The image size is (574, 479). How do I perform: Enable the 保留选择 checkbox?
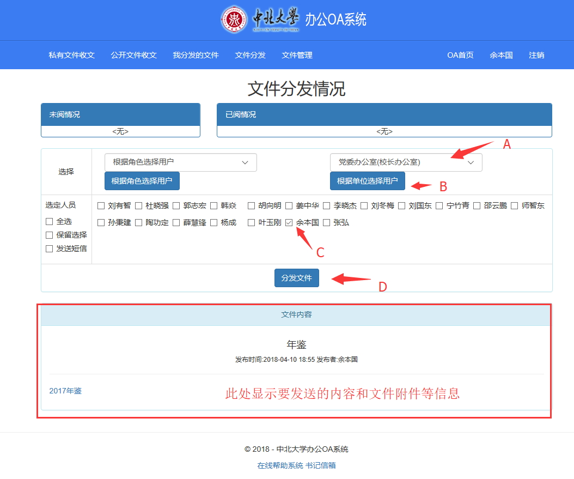point(50,235)
